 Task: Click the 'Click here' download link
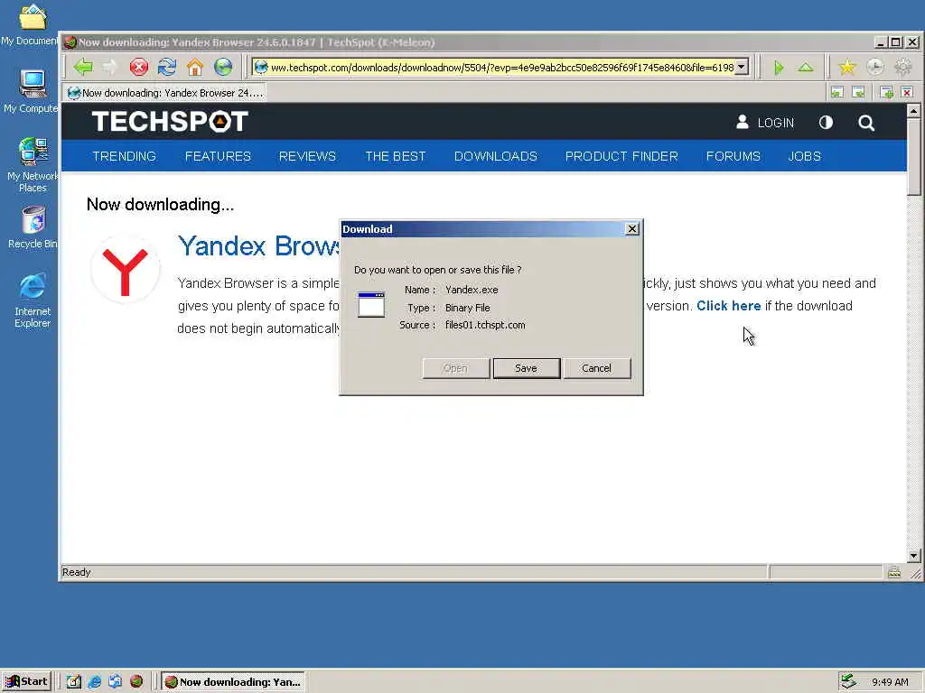[729, 306]
